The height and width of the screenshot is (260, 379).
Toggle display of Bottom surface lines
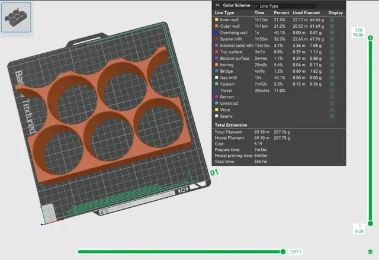[332, 58]
